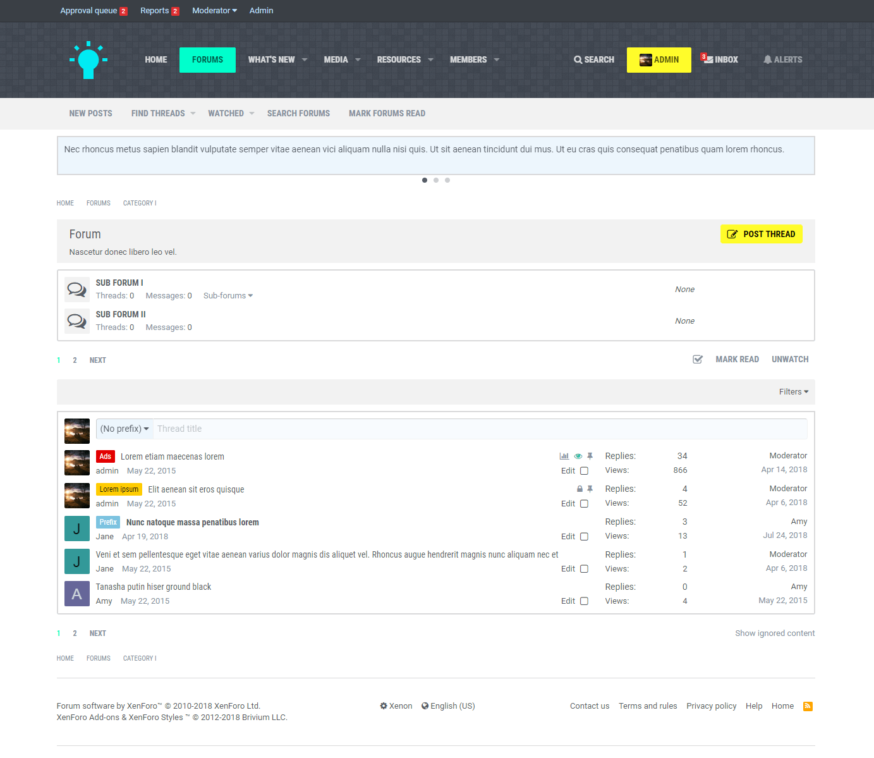Open the Forums navigation tab
This screenshot has height=758, width=874.
(x=207, y=60)
